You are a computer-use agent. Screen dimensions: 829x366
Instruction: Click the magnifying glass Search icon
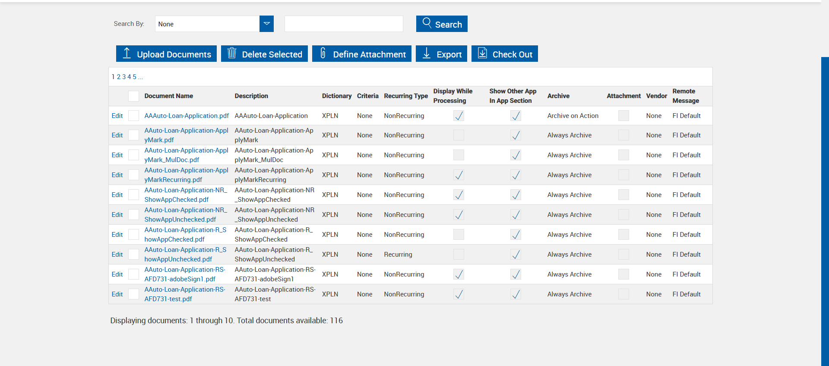pyautogui.click(x=427, y=23)
